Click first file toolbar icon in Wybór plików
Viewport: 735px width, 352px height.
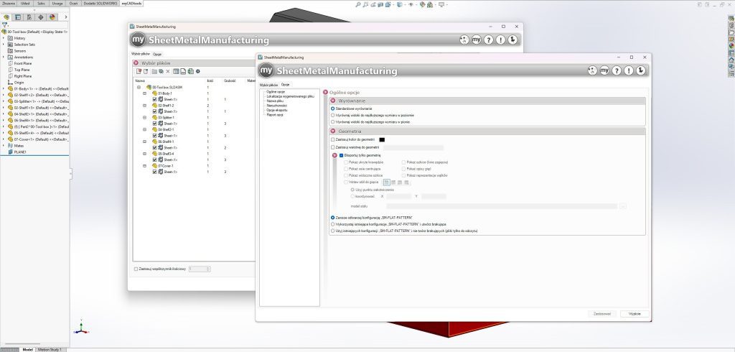coord(139,71)
